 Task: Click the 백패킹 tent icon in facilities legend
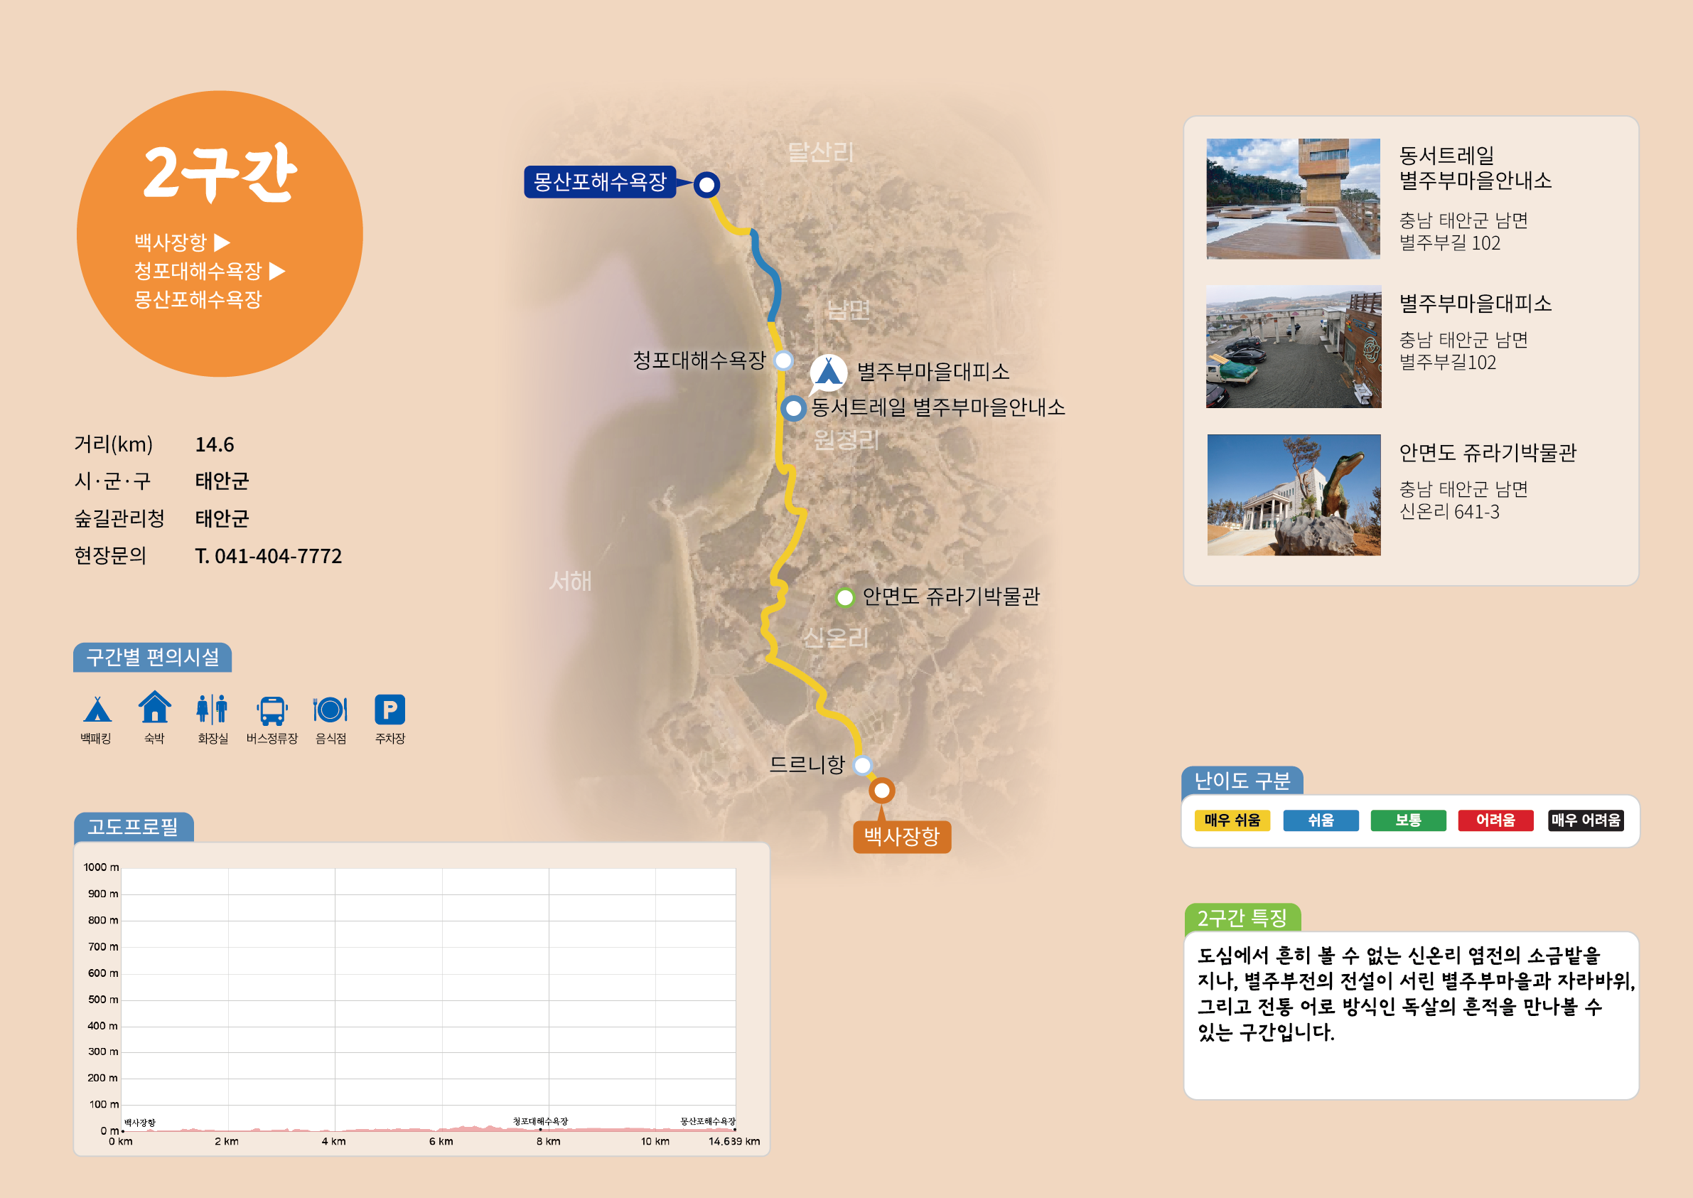97,710
